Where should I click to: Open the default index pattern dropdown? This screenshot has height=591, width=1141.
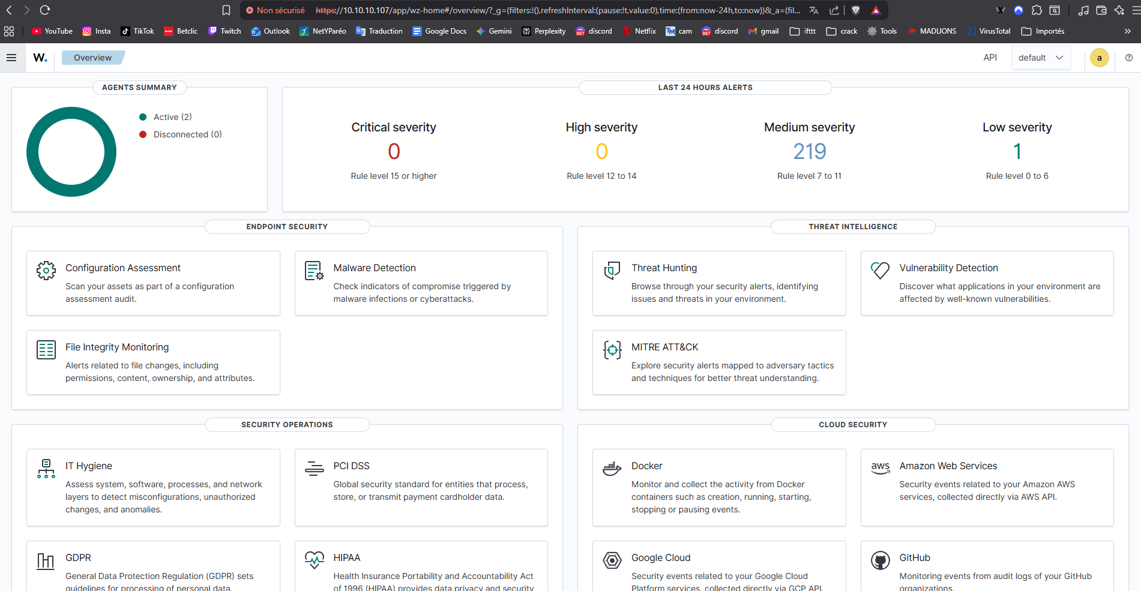coord(1041,58)
